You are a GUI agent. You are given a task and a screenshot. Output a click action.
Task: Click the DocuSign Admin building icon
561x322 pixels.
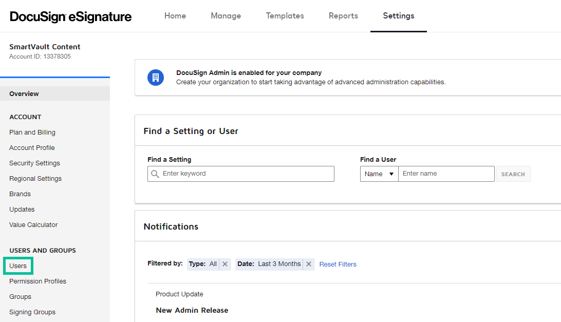(x=155, y=78)
